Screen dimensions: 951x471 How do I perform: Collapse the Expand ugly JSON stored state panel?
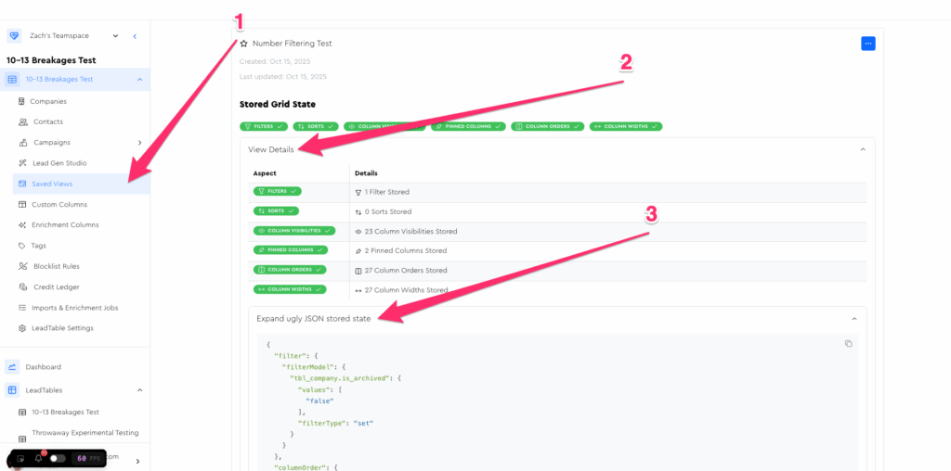[853, 319]
